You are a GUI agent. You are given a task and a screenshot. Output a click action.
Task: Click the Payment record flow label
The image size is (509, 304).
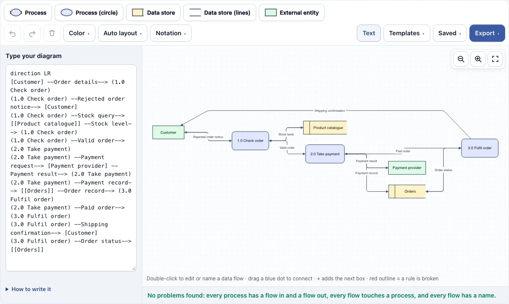click(367, 173)
